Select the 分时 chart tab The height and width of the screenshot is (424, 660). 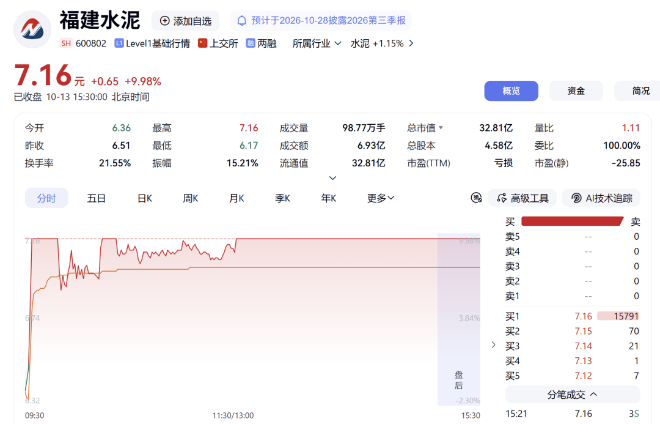tap(46, 198)
